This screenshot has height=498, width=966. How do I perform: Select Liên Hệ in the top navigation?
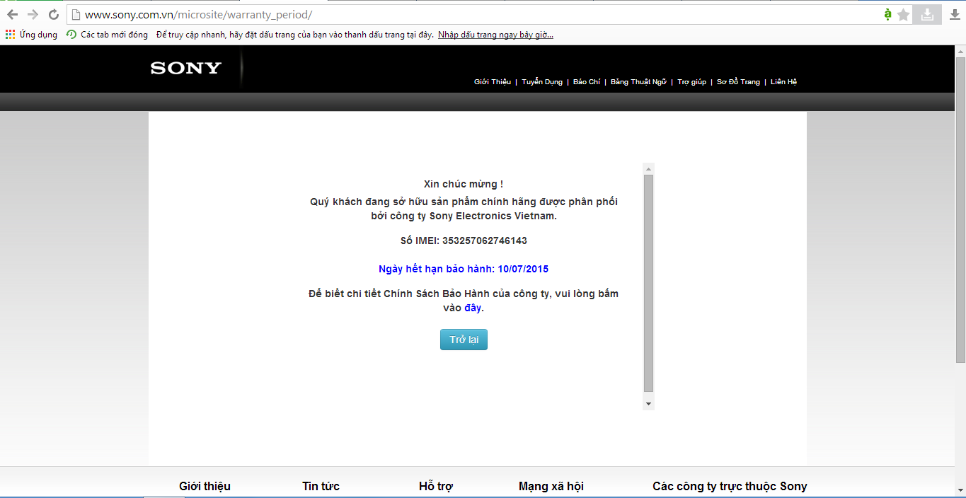(x=783, y=82)
